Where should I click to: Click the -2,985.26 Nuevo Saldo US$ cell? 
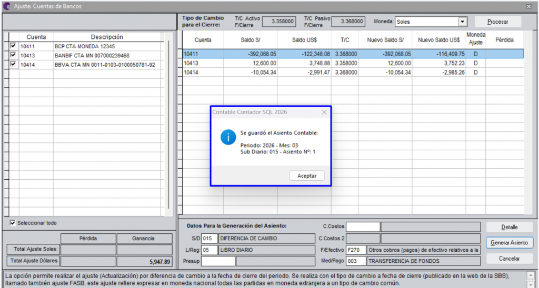438,73
